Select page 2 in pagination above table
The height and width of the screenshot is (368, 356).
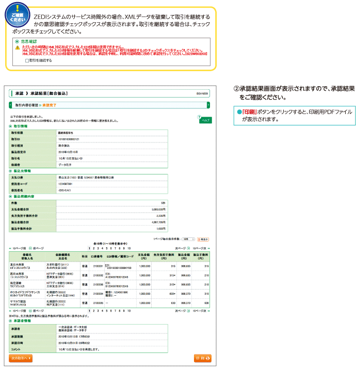coord(93,248)
